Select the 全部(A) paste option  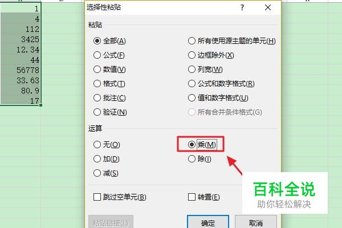pyautogui.click(x=109, y=41)
